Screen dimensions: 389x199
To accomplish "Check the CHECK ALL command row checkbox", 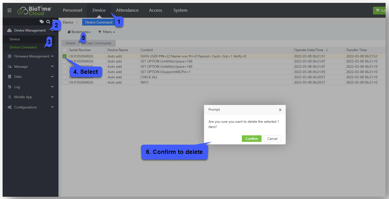I will click(x=65, y=77).
